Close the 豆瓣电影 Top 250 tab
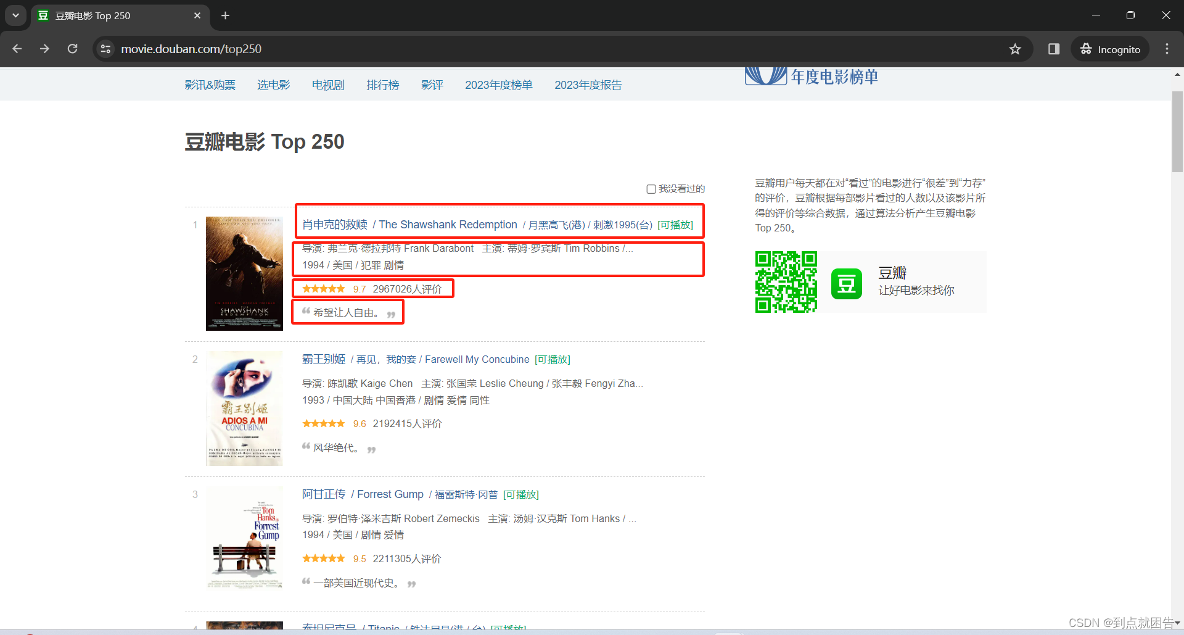The width and height of the screenshot is (1184, 635). click(x=197, y=15)
